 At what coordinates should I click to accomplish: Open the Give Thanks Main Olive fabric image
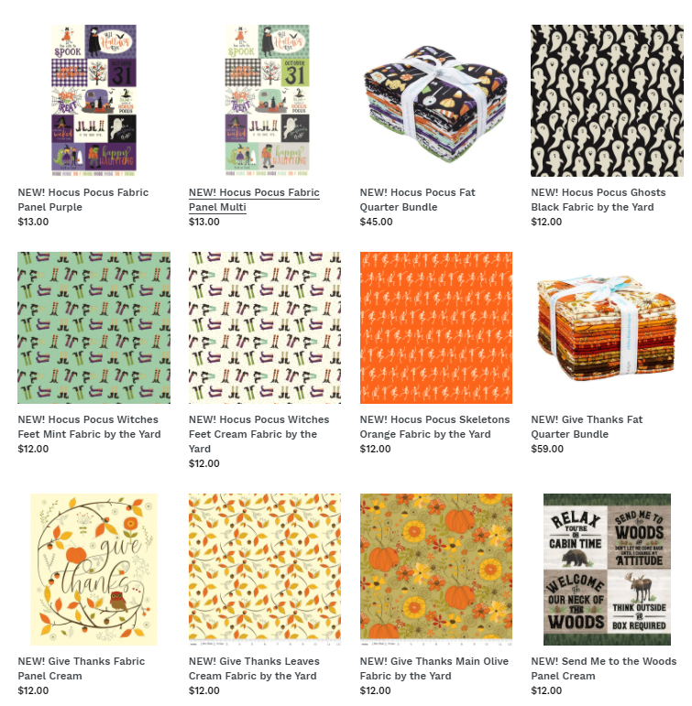tap(436, 570)
